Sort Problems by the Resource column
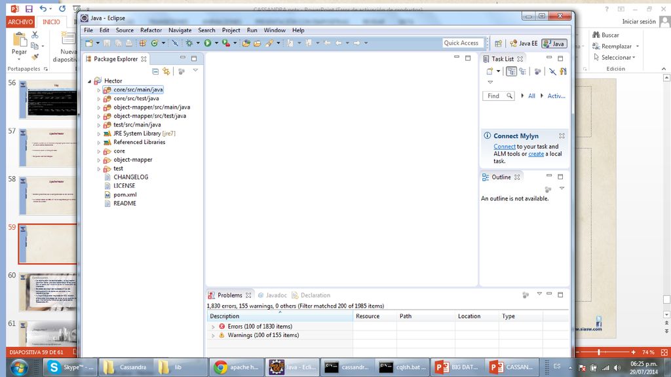Viewport: 671px width, 377px height. (x=374, y=316)
